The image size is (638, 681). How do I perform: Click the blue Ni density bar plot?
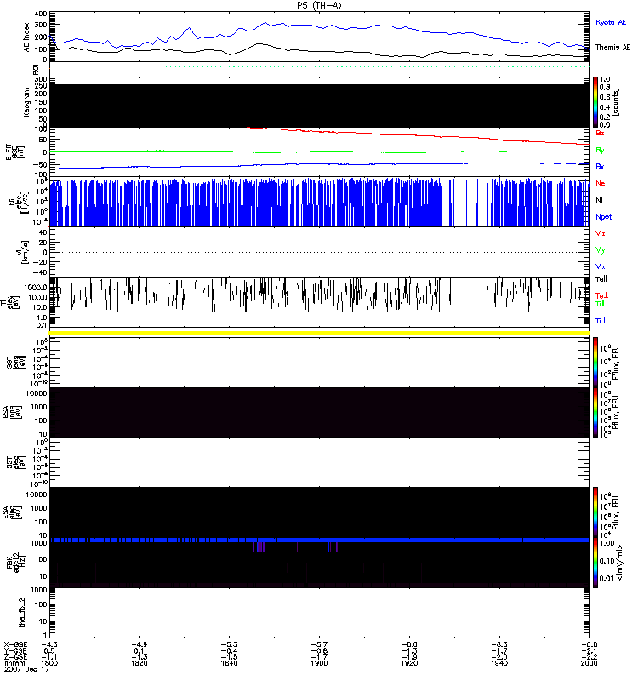(x=319, y=202)
